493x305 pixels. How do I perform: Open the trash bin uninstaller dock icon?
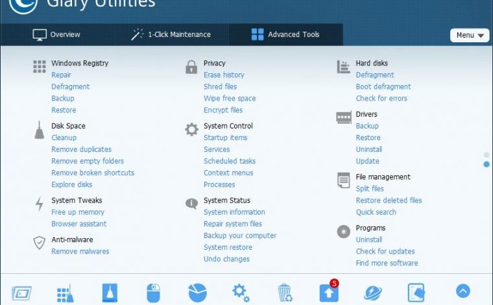[285, 293]
